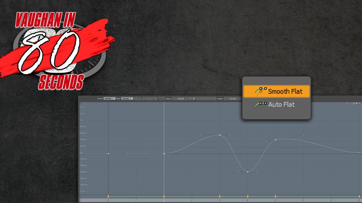Viewport: 362px width, 203px height.
Task: Select the lowest keyframe at frame 5
Action: tap(248, 172)
